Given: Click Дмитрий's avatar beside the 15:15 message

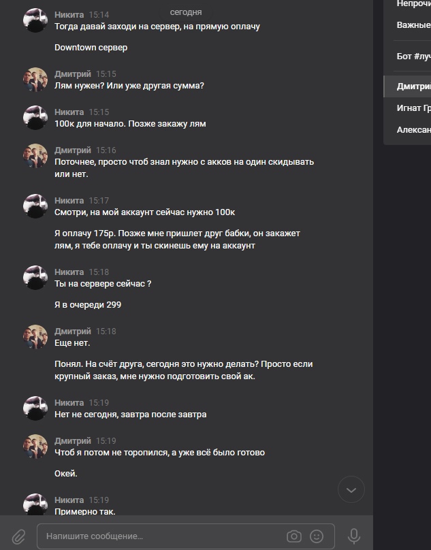Looking at the screenshot, I should (x=35, y=80).
